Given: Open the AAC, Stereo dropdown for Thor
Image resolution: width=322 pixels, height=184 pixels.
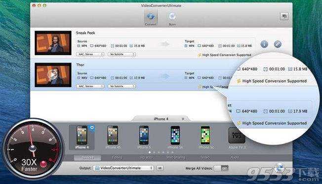Looking at the screenshot, I should 90,86.
